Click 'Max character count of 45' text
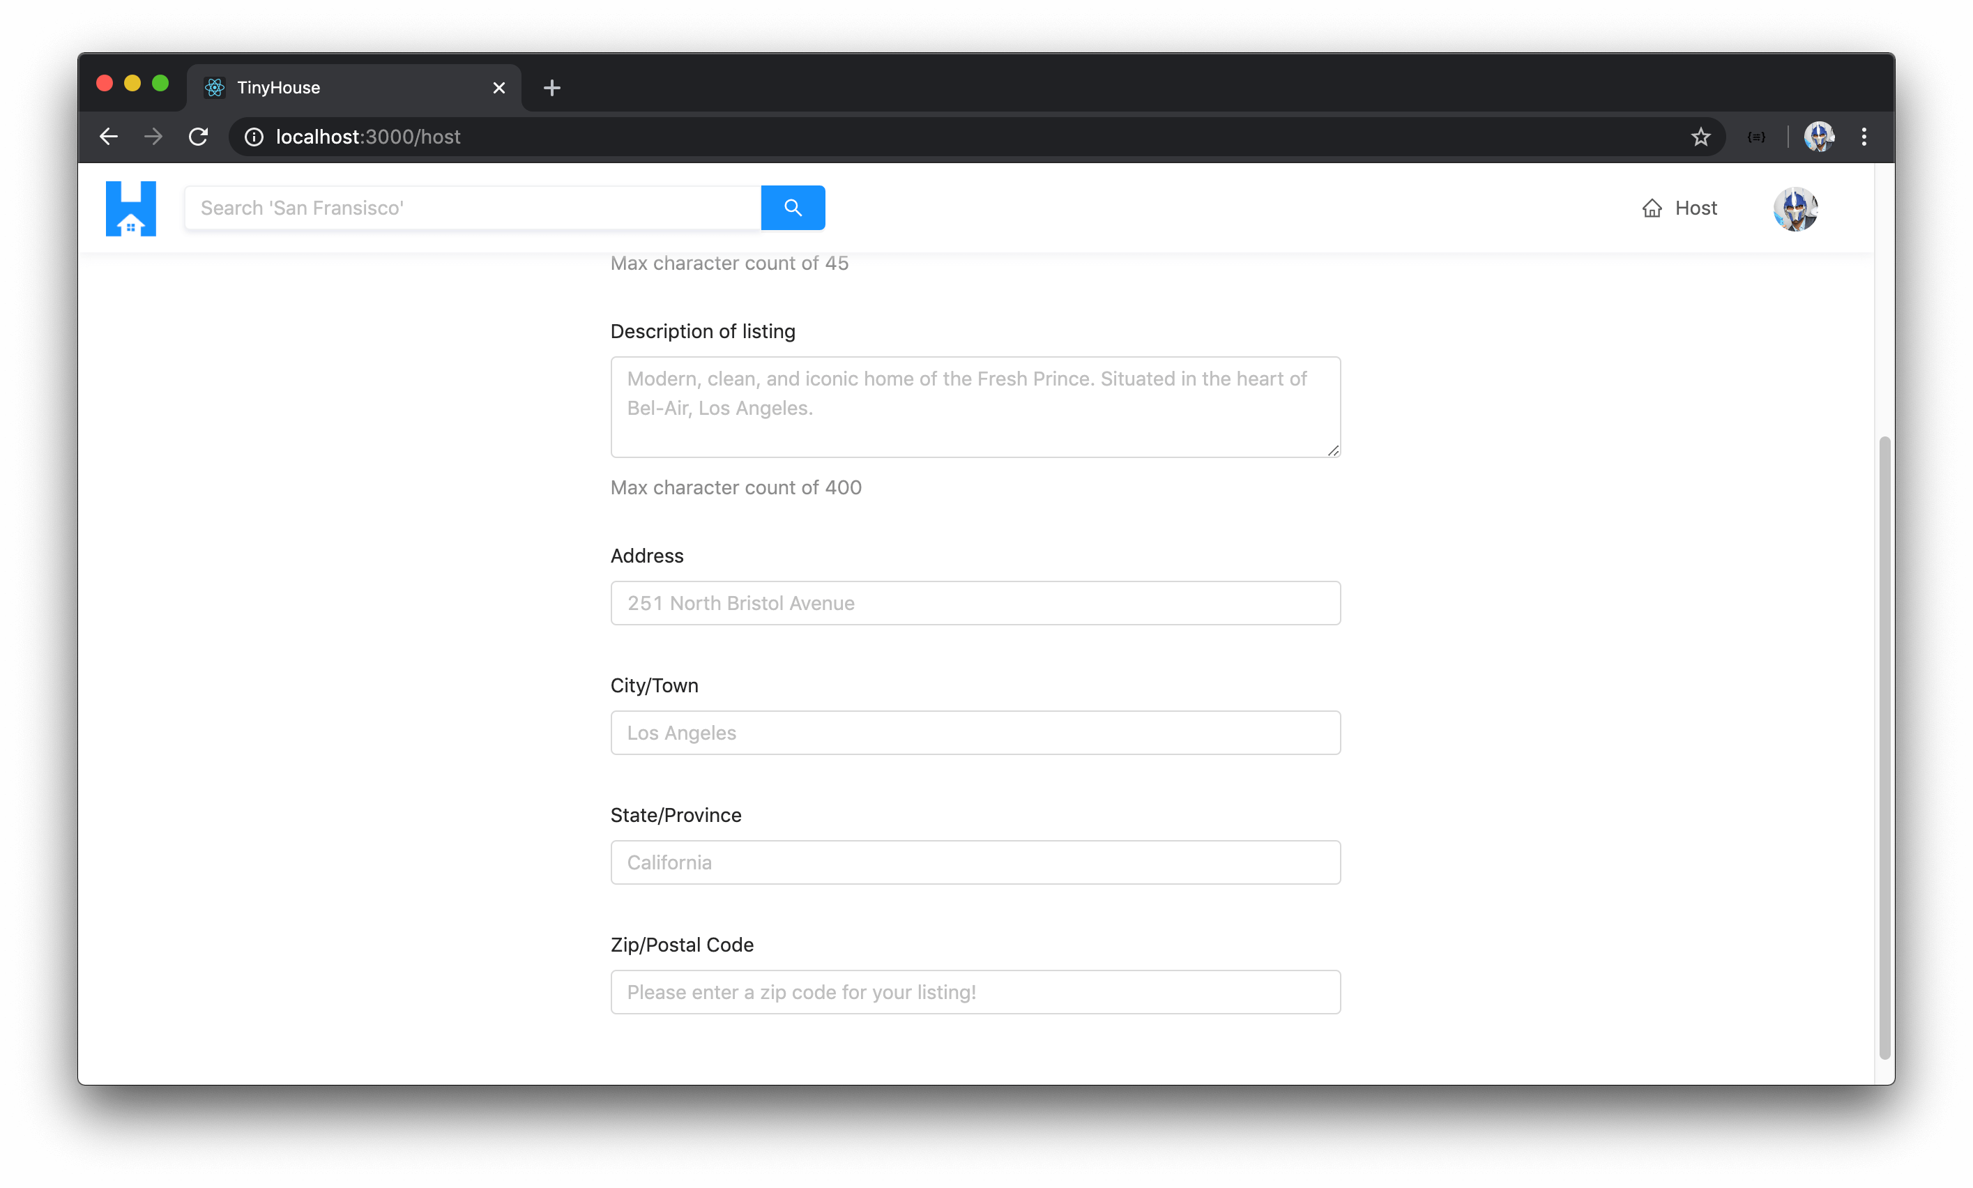The image size is (1973, 1188). [x=729, y=264]
